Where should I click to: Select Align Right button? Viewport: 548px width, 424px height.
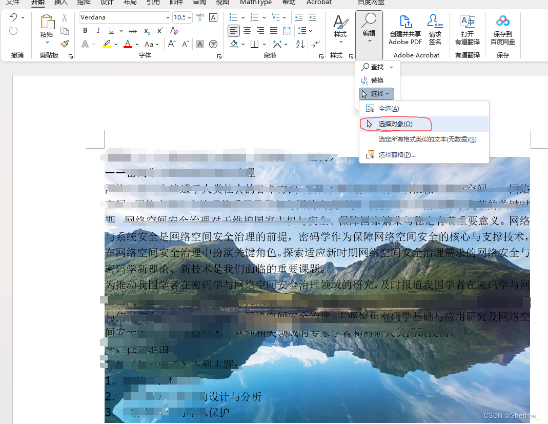(x=260, y=31)
